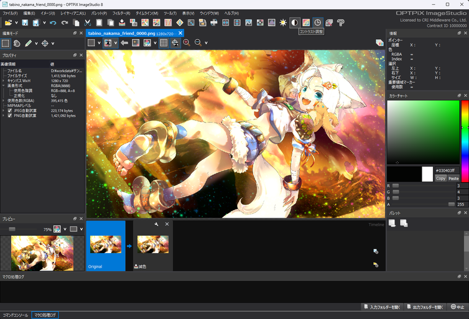Screen dimensions: 469x319
Task: Open dropdown arrow next to pencil tool
Action: [x=36, y=44]
